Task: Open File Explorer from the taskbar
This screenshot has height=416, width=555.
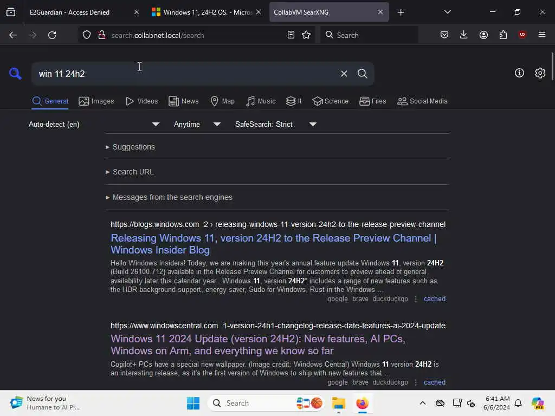Action: coord(338,403)
